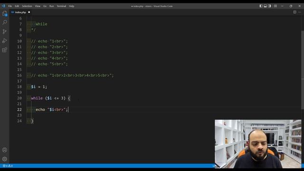Click the echo statement on line 22
The width and height of the screenshot is (304, 171).
[x=52, y=110]
